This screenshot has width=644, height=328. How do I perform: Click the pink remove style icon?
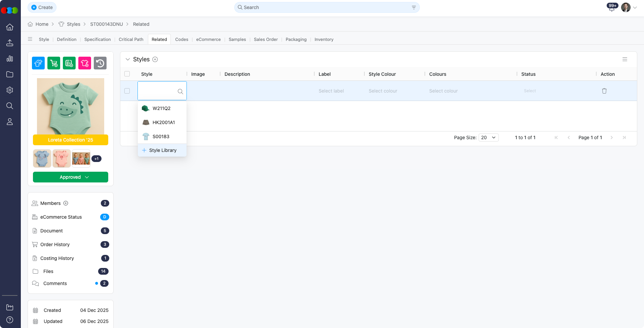pyautogui.click(x=84, y=63)
